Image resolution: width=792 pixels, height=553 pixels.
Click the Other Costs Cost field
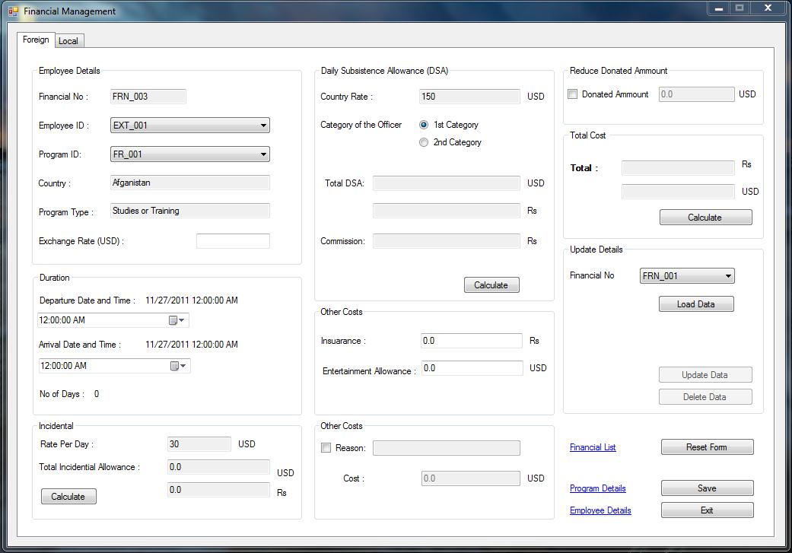471,478
